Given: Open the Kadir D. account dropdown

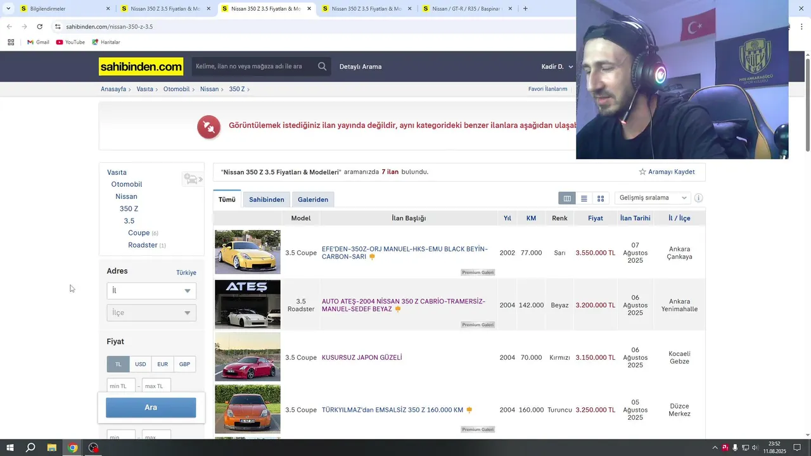Looking at the screenshot, I should point(557,66).
